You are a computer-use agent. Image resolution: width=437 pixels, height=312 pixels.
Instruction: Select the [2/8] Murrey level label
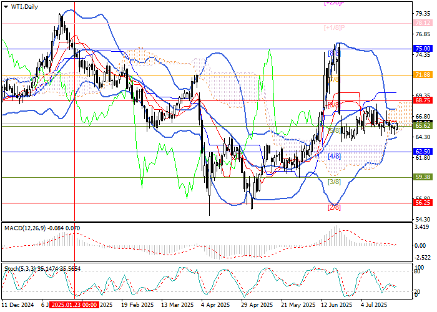coord(334,207)
